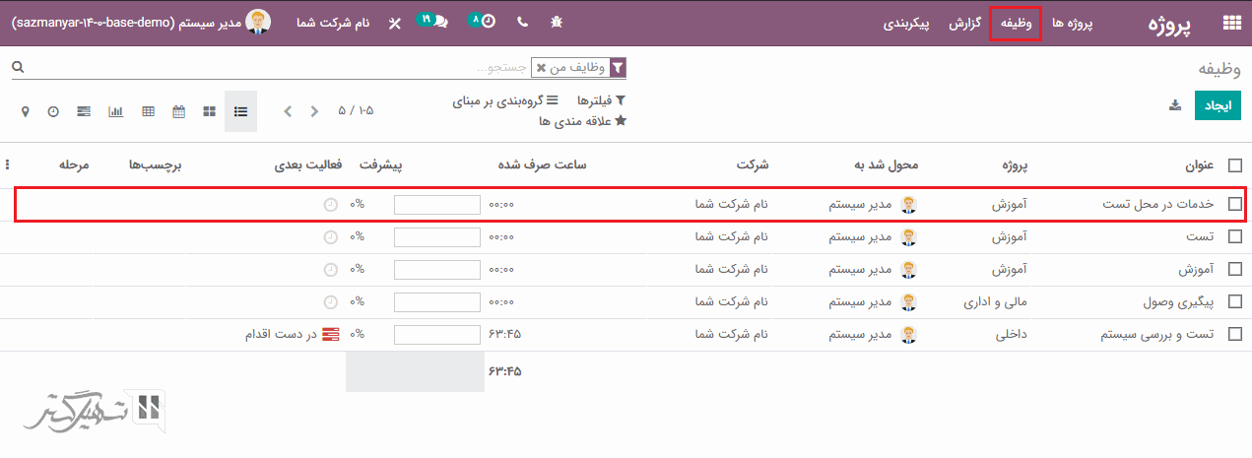Remove the وظایف من search filter
Image resolution: width=1252 pixels, height=458 pixels.
coord(541,68)
